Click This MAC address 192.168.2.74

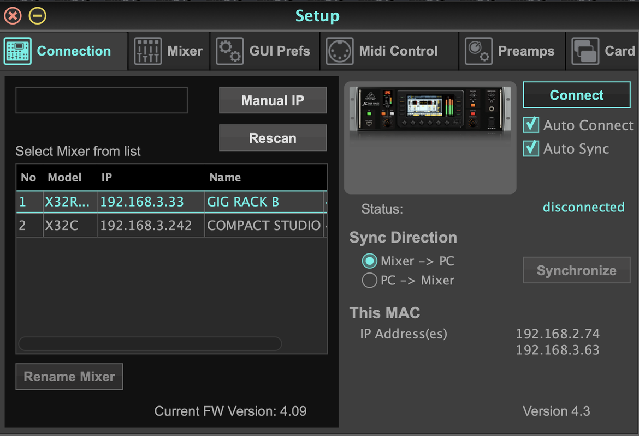558,334
